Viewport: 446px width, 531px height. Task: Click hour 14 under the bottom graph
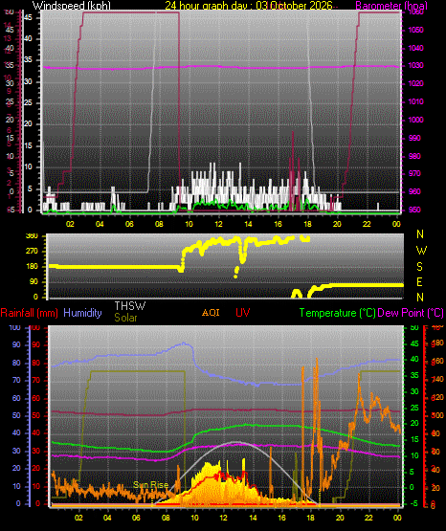[253, 518]
